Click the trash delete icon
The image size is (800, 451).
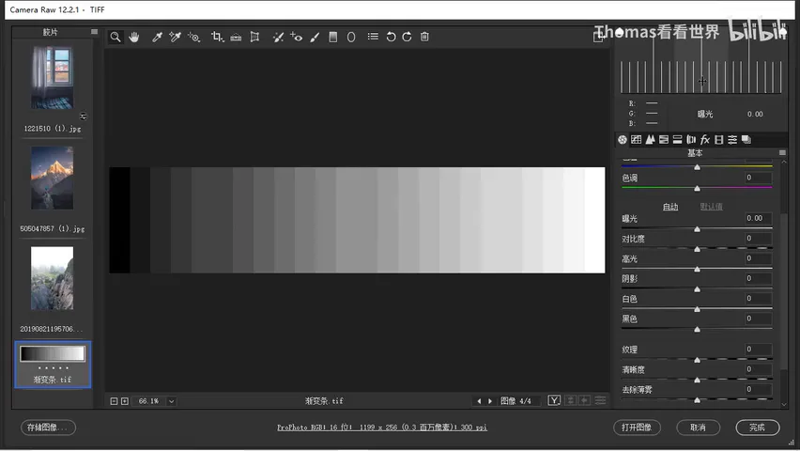424,37
